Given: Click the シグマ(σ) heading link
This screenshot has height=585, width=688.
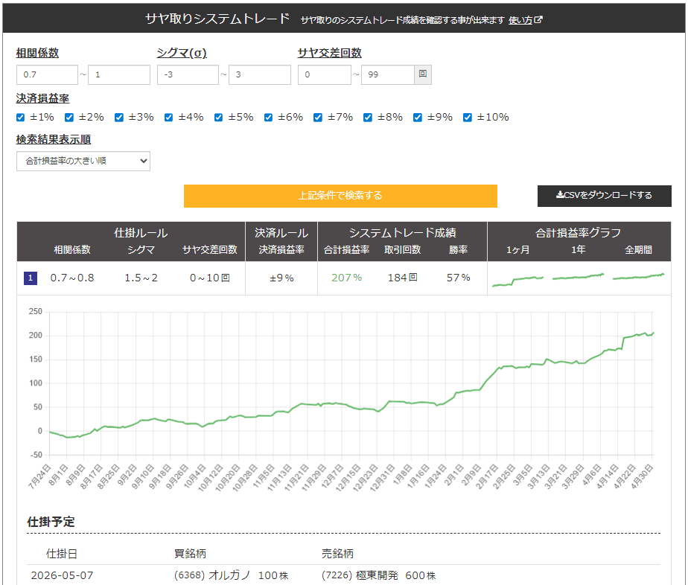Looking at the screenshot, I should [182, 53].
